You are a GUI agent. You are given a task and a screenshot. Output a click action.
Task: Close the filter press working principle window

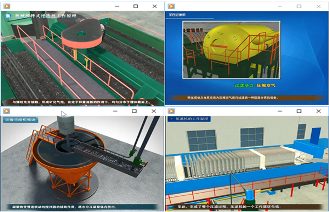pyautogui.click(x=319, y=111)
